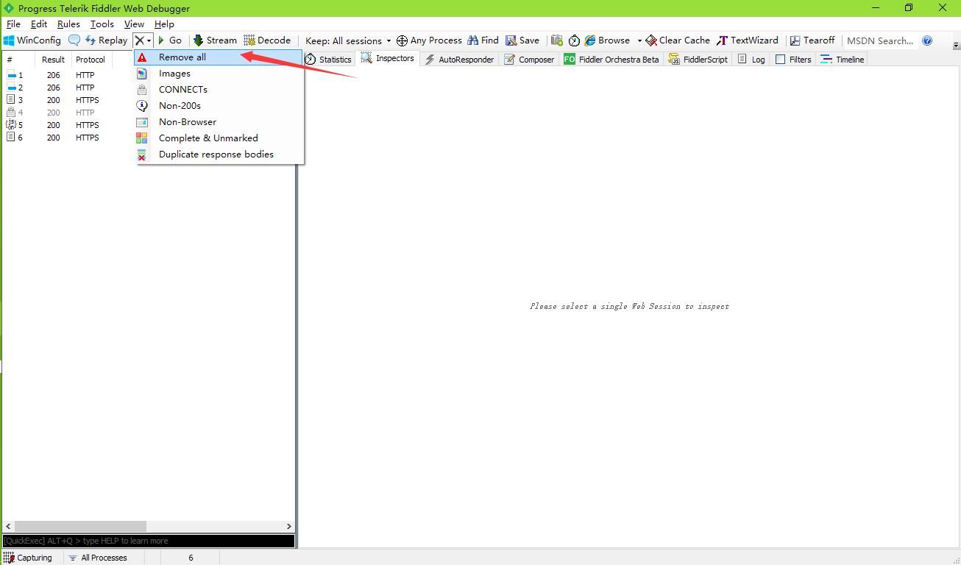Click the MSDN Search field

(880, 40)
